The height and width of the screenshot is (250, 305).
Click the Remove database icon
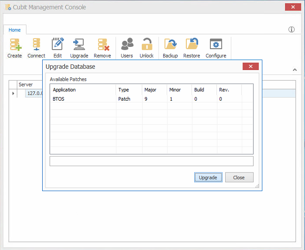(x=102, y=45)
